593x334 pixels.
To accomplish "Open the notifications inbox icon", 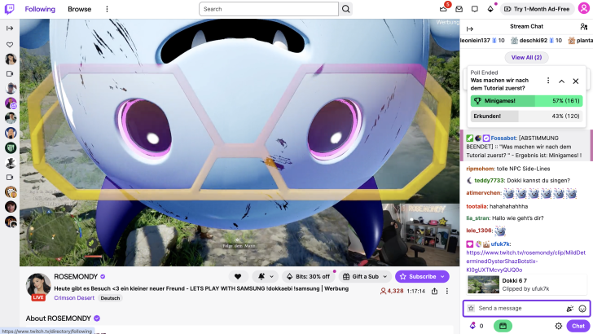I will [459, 9].
